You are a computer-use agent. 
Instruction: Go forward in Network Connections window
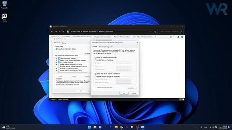click(56, 32)
